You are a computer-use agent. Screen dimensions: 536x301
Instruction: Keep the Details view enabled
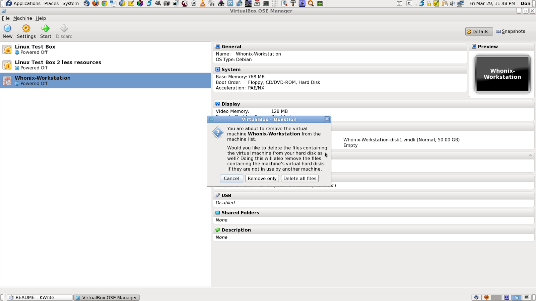pos(478,31)
